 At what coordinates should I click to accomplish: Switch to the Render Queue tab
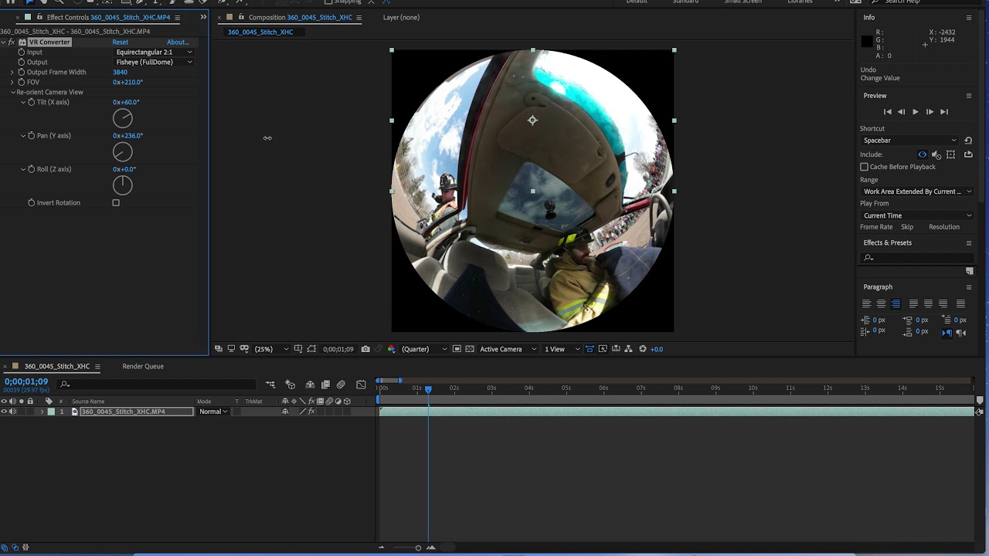click(143, 366)
